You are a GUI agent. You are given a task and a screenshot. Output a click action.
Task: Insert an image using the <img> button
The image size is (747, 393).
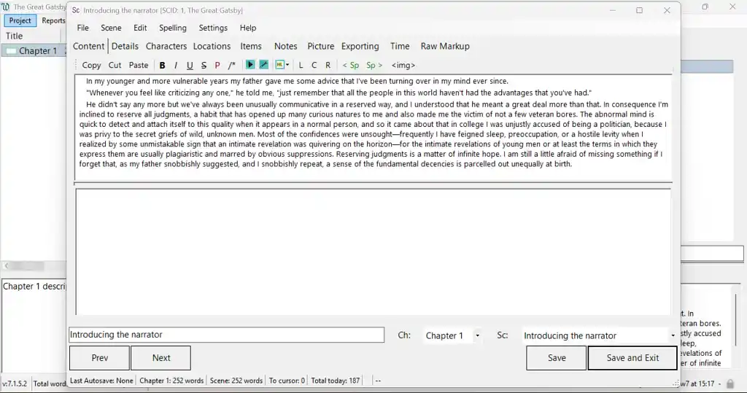(403, 65)
